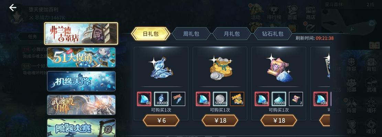Viewport: 382px width, 137px height.
Task: Select the 周礼包 weekly pack tab
Action: coord(191,34)
